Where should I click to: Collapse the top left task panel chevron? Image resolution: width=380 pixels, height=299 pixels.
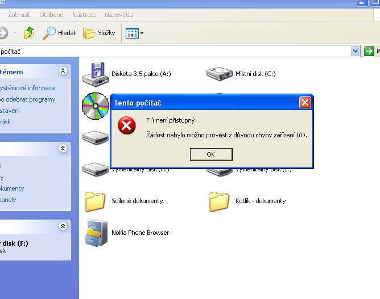click(63, 71)
